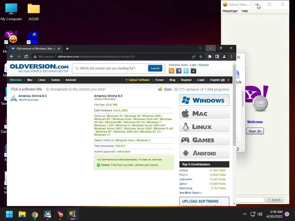Click Y! Search button in Yahoo Messenger
The height and width of the screenshot is (221, 295).
(x=274, y=200)
